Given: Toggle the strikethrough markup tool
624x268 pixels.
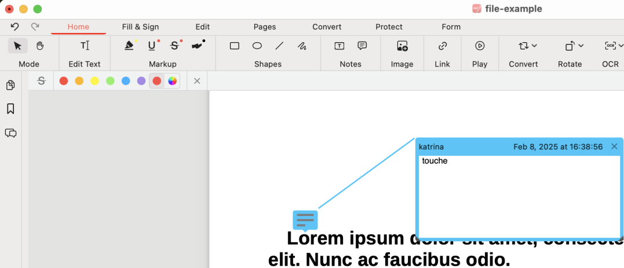Looking at the screenshot, I should pyautogui.click(x=174, y=46).
